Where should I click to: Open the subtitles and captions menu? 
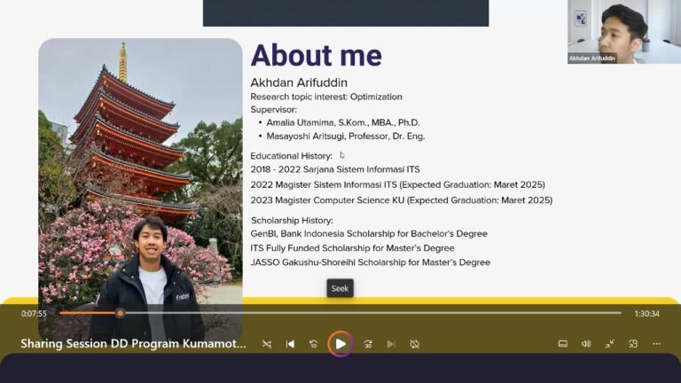pos(562,344)
